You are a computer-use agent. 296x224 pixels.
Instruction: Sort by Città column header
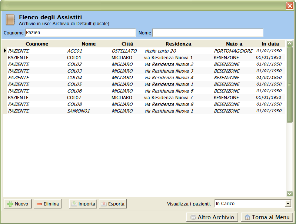[x=127, y=44]
